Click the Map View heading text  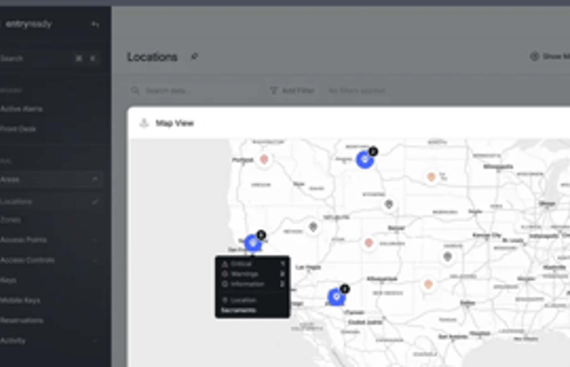175,123
